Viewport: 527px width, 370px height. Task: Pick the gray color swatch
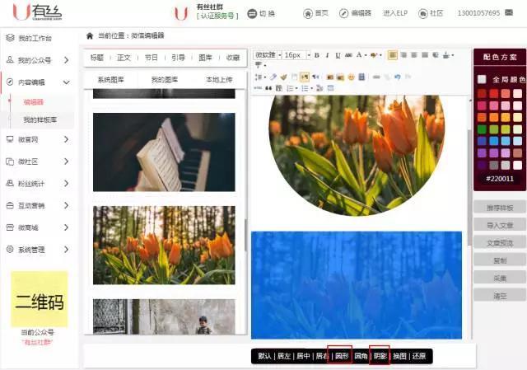[x=494, y=165]
